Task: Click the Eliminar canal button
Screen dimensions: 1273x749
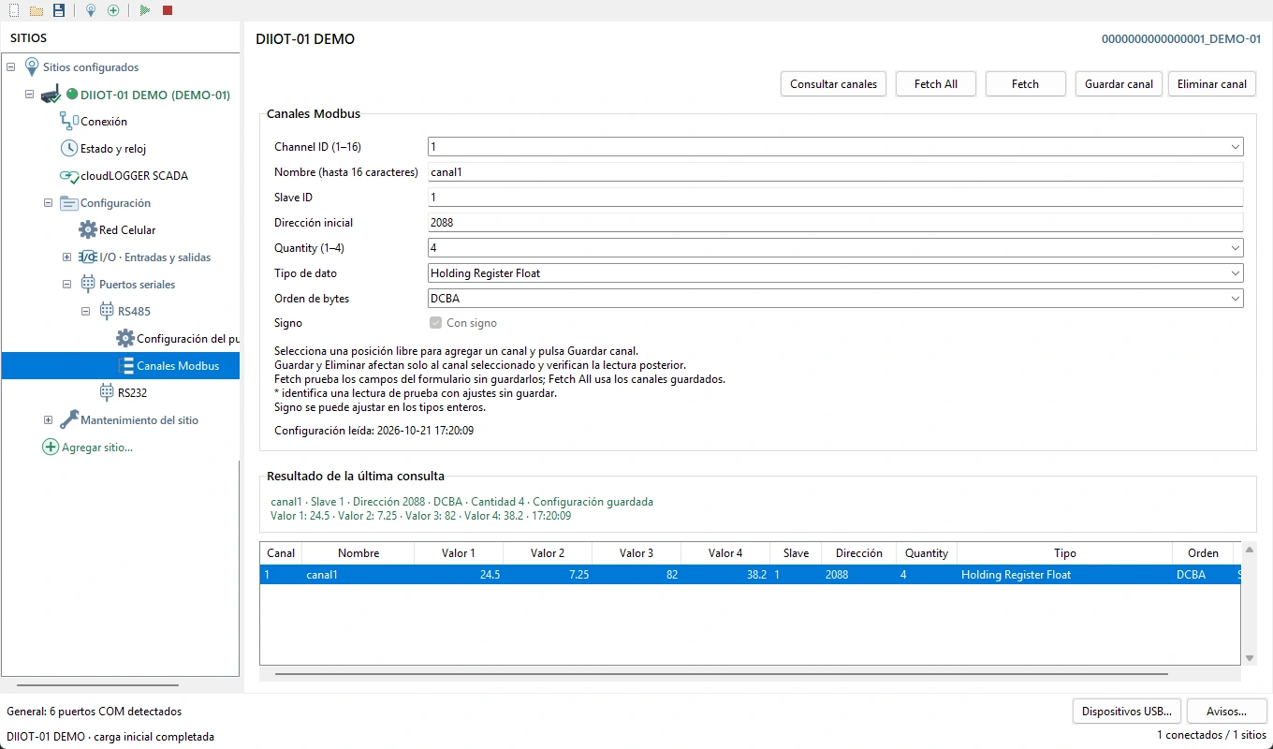Action: click(1212, 83)
